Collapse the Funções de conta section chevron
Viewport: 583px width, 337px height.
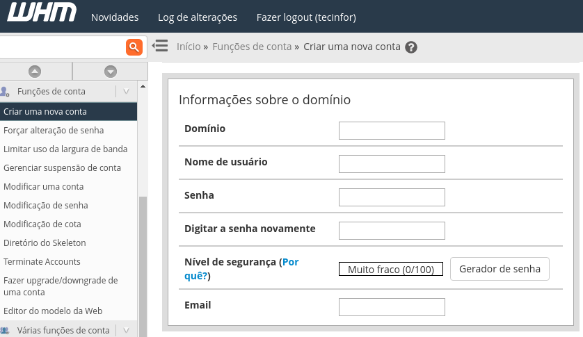126,92
